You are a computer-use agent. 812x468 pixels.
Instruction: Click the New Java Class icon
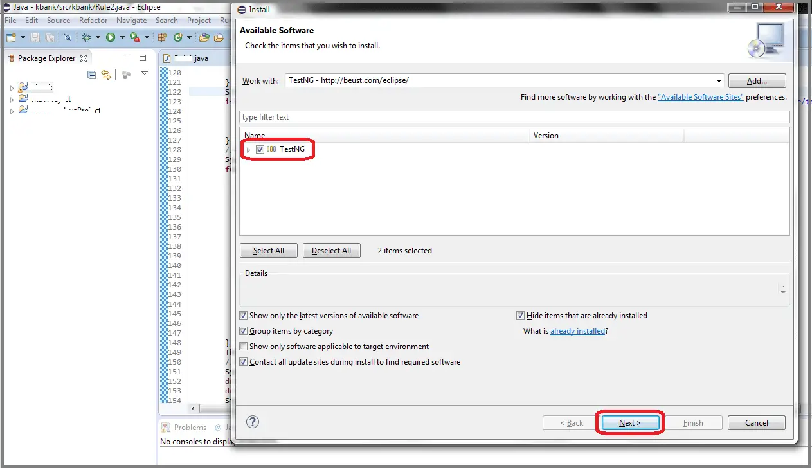tap(177, 38)
